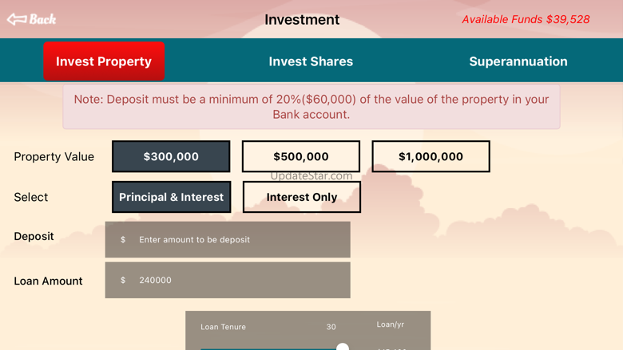Viewport: 623px width, 350px height.
Task: Select the $300,000 property value
Action: tap(171, 156)
